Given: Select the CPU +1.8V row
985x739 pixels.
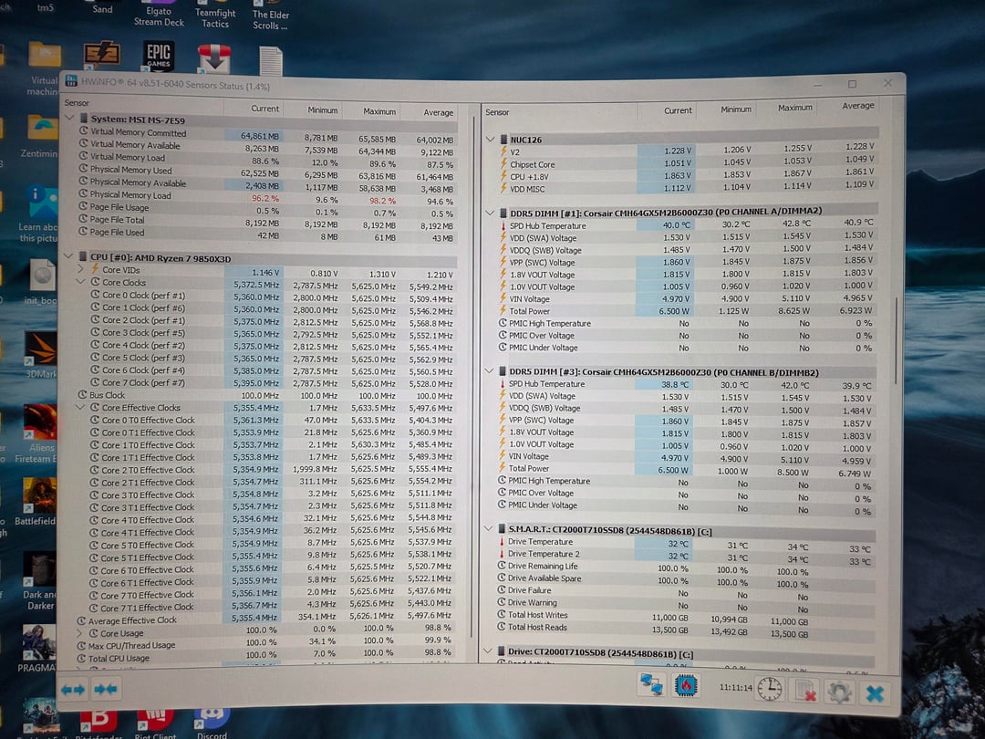Looking at the screenshot, I should pyautogui.click(x=688, y=174).
